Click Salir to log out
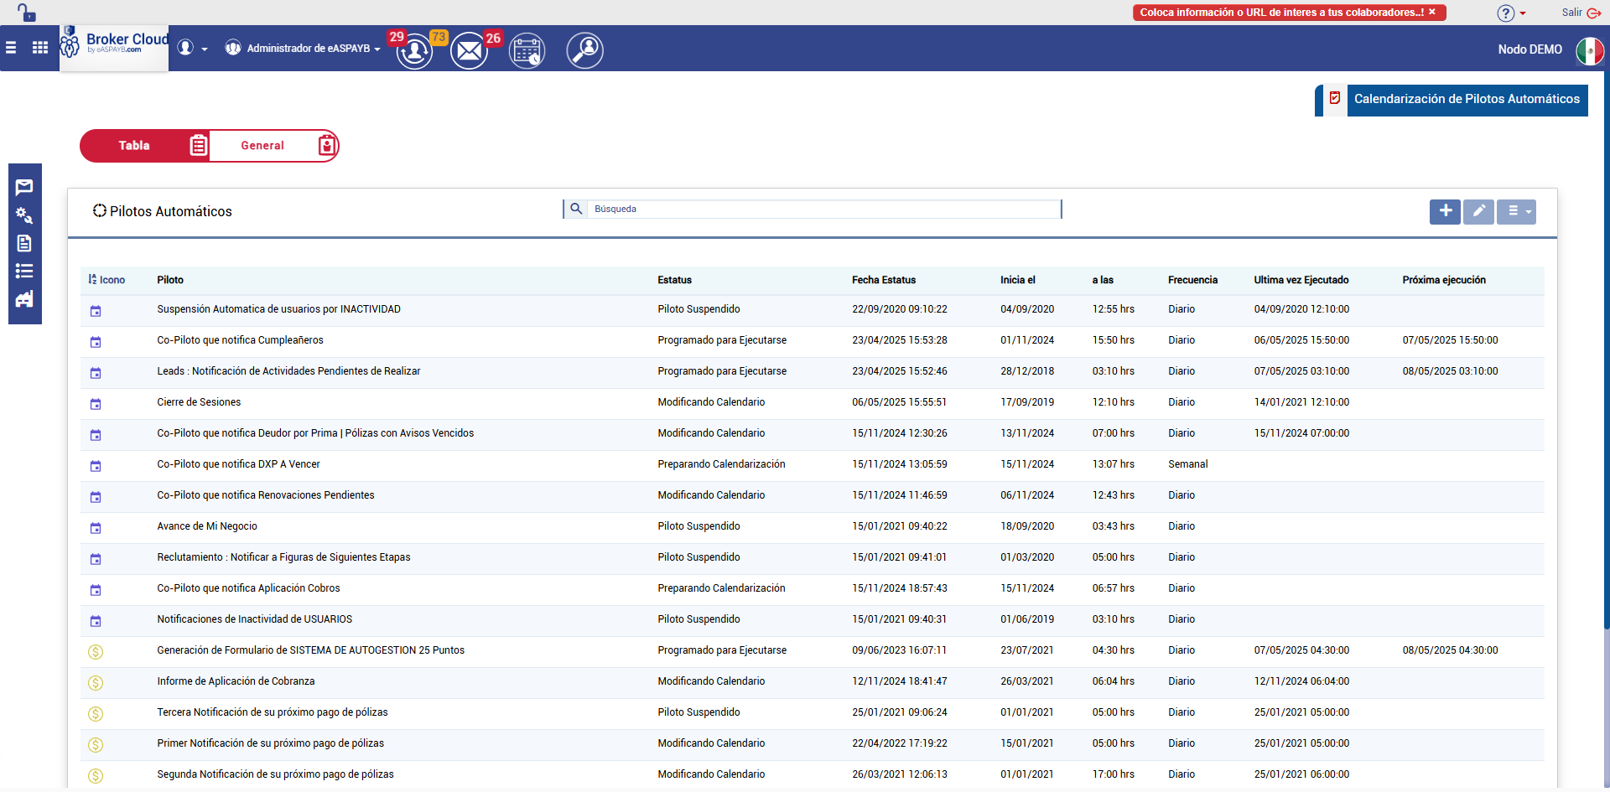Viewport: 1610px width, 792px height. (1581, 13)
